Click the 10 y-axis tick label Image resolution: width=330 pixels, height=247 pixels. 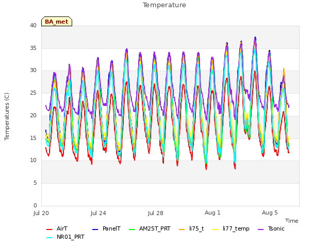pyautogui.click(x=33, y=161)
